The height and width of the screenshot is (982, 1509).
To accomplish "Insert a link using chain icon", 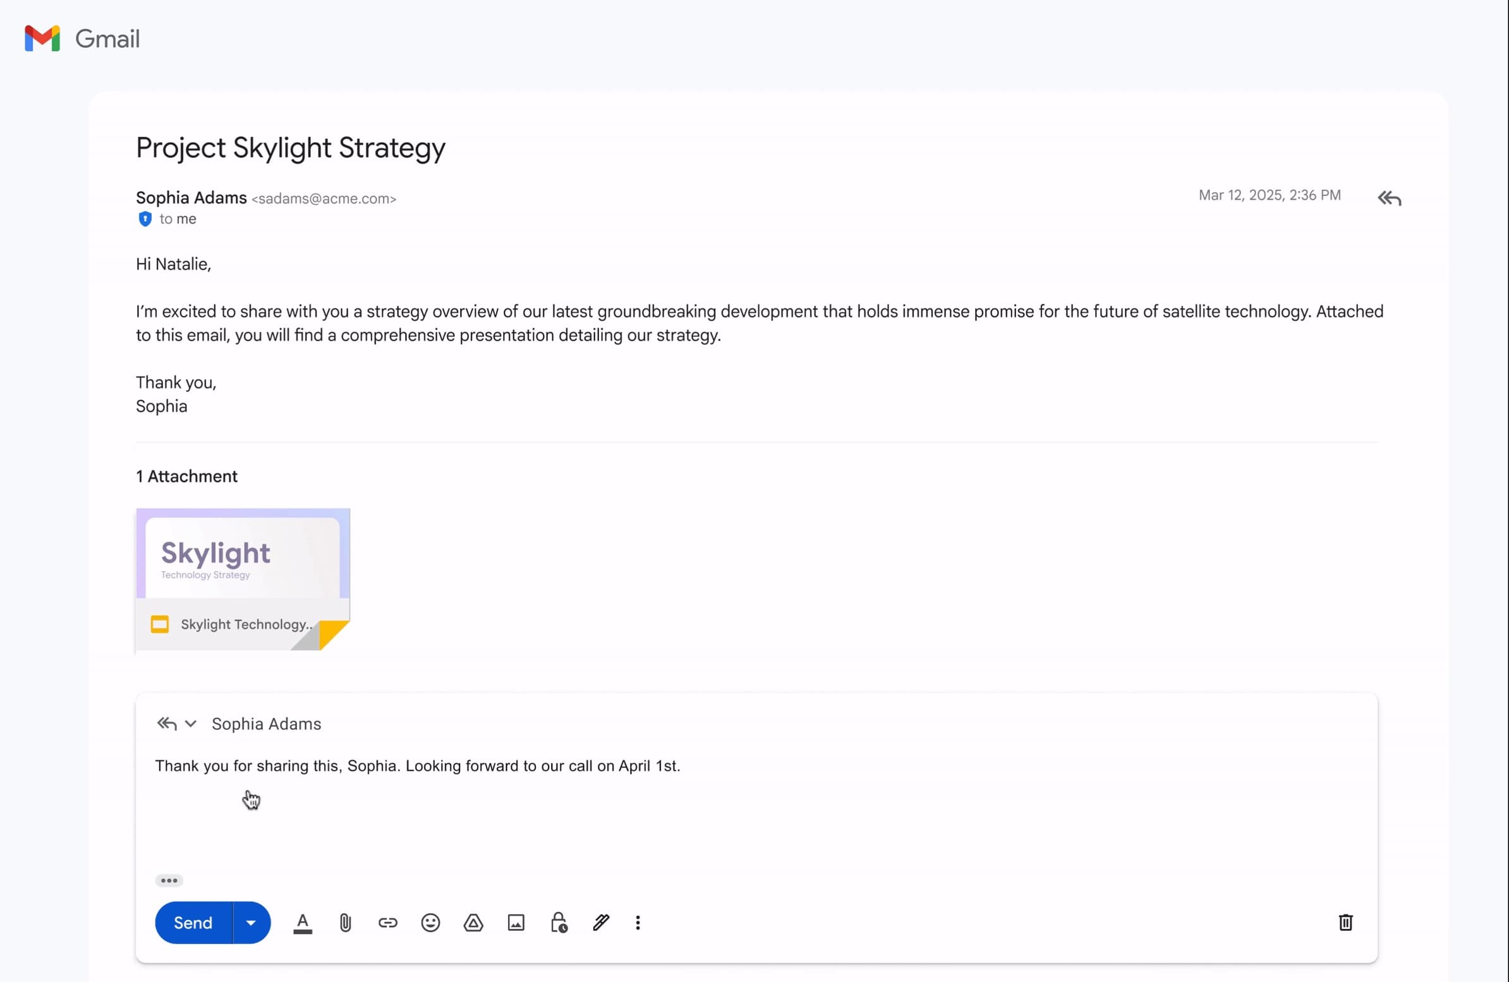I will click(x=387, y=923).
